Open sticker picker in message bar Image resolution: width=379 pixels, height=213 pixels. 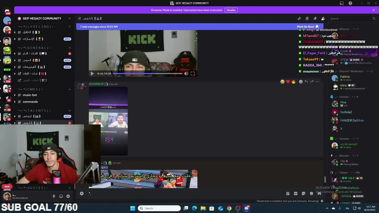point(303,193)
